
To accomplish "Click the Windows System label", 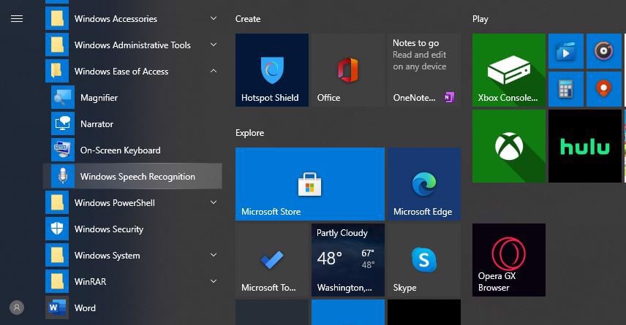I will coord(108,256).
